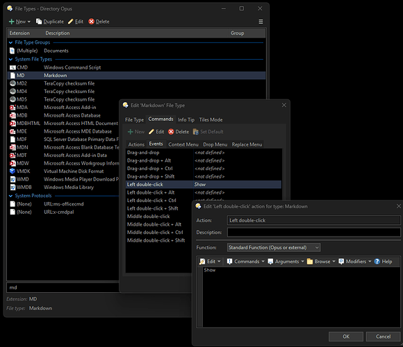Image resolution: width=403 pixels, height=347 pixels.
Task: Click the Edit pencil in File Types toolbar
Action: [70, 22]
